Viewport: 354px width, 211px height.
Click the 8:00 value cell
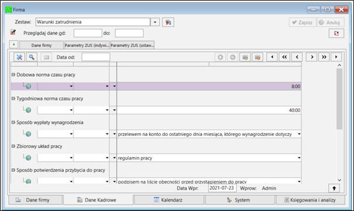click(209, 86)
